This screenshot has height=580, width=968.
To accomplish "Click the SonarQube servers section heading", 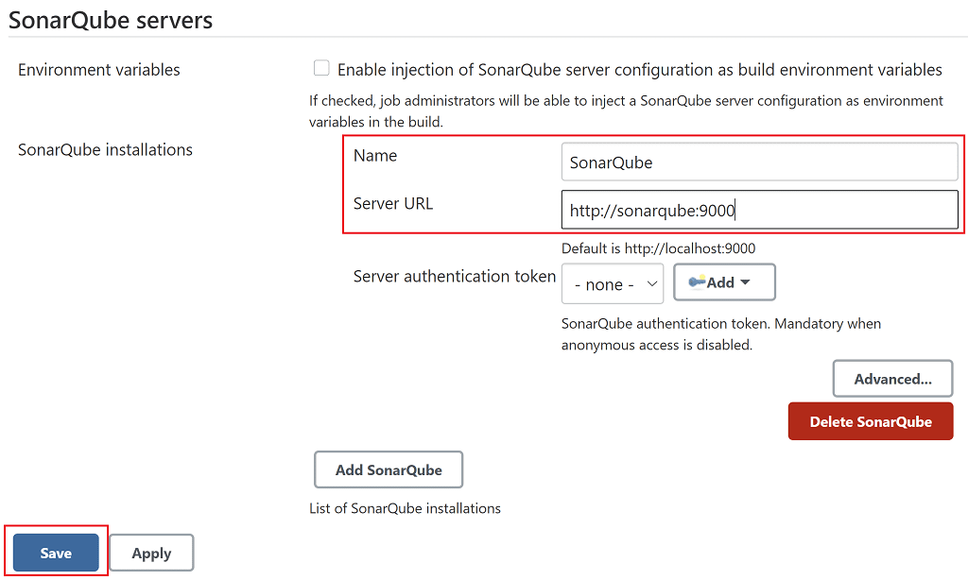I will click(111, 20).
